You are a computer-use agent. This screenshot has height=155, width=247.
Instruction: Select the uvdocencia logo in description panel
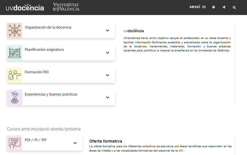click(134, 31)
